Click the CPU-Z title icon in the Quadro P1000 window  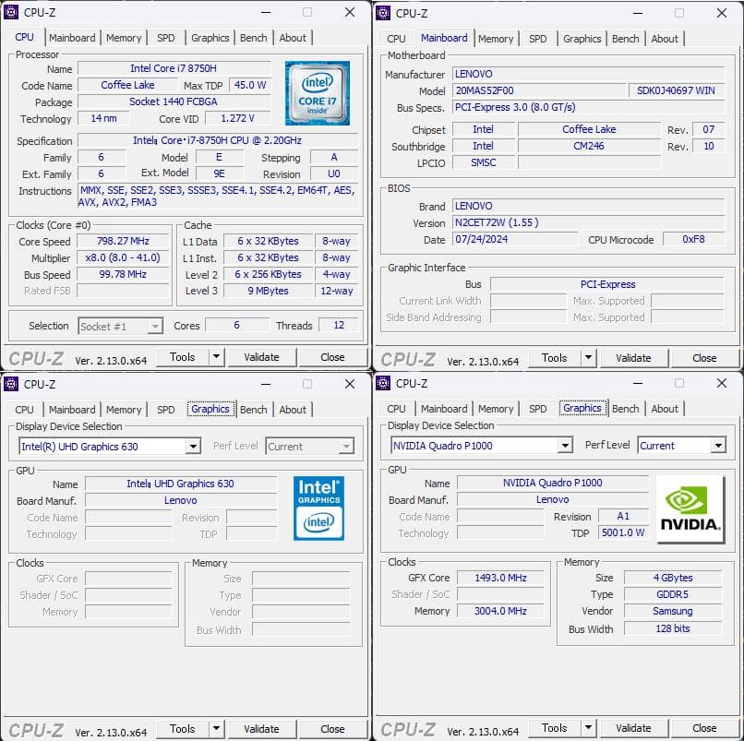(383, 384)
